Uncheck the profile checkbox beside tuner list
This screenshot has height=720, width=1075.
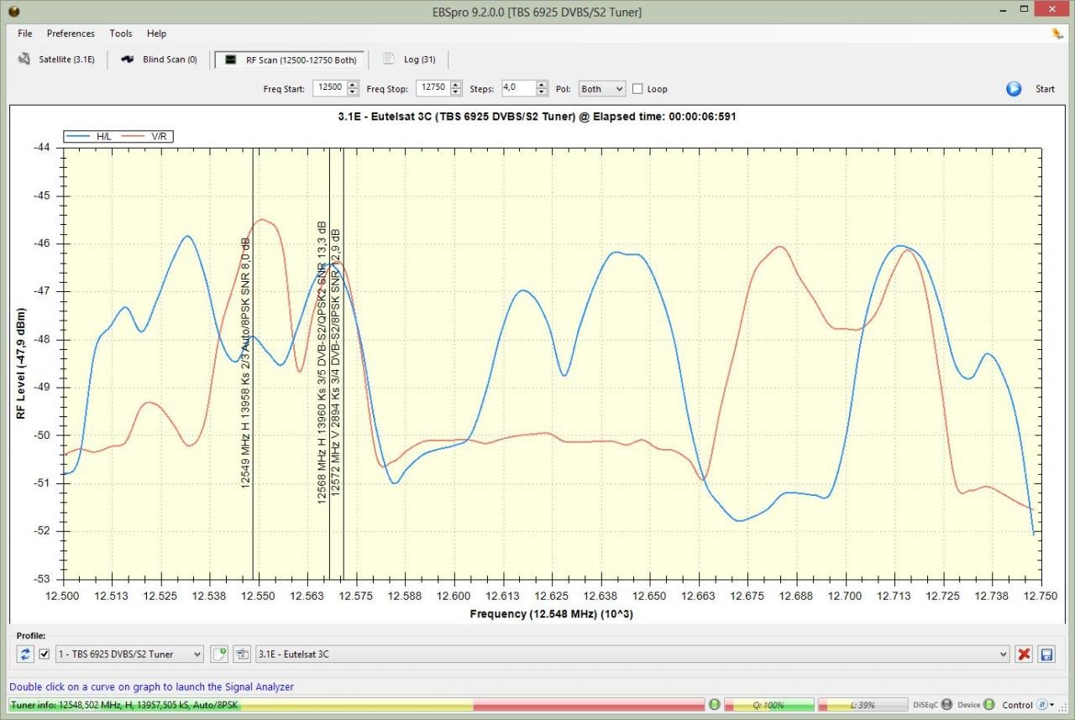point(45,654)
